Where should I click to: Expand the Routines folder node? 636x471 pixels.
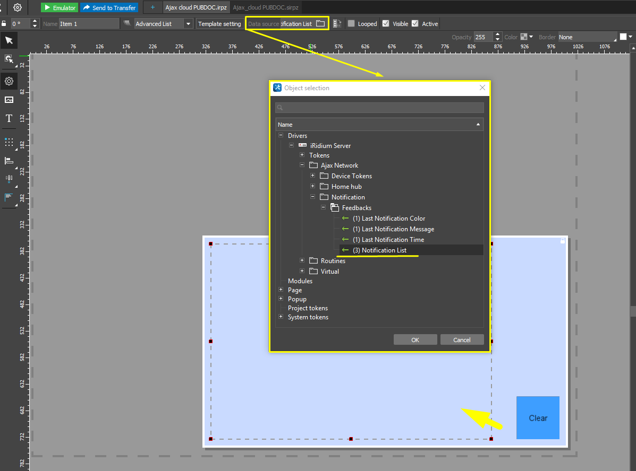point(302,260)
